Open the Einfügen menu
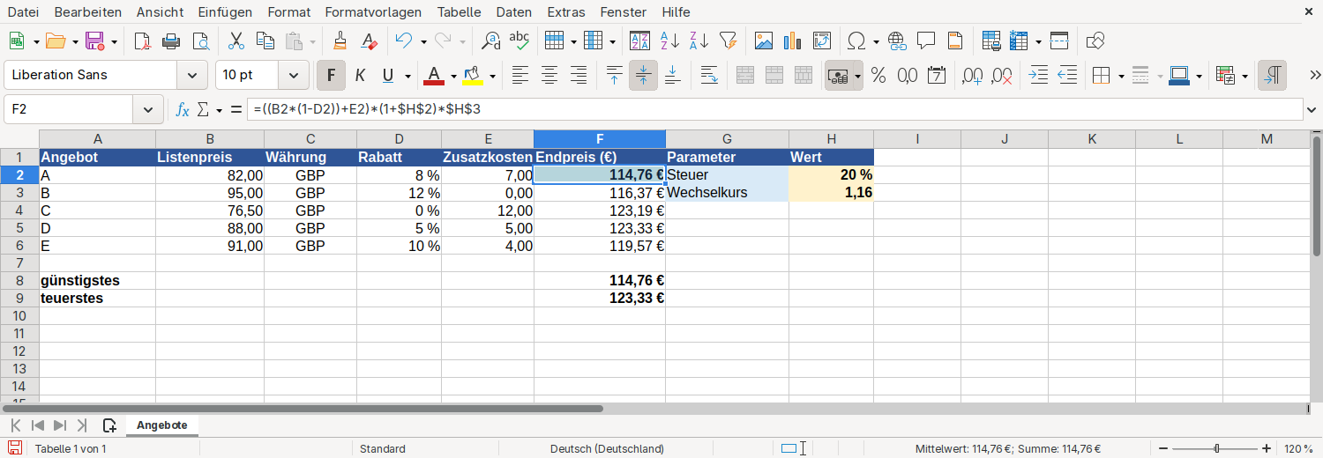 [x=225, y=12]
